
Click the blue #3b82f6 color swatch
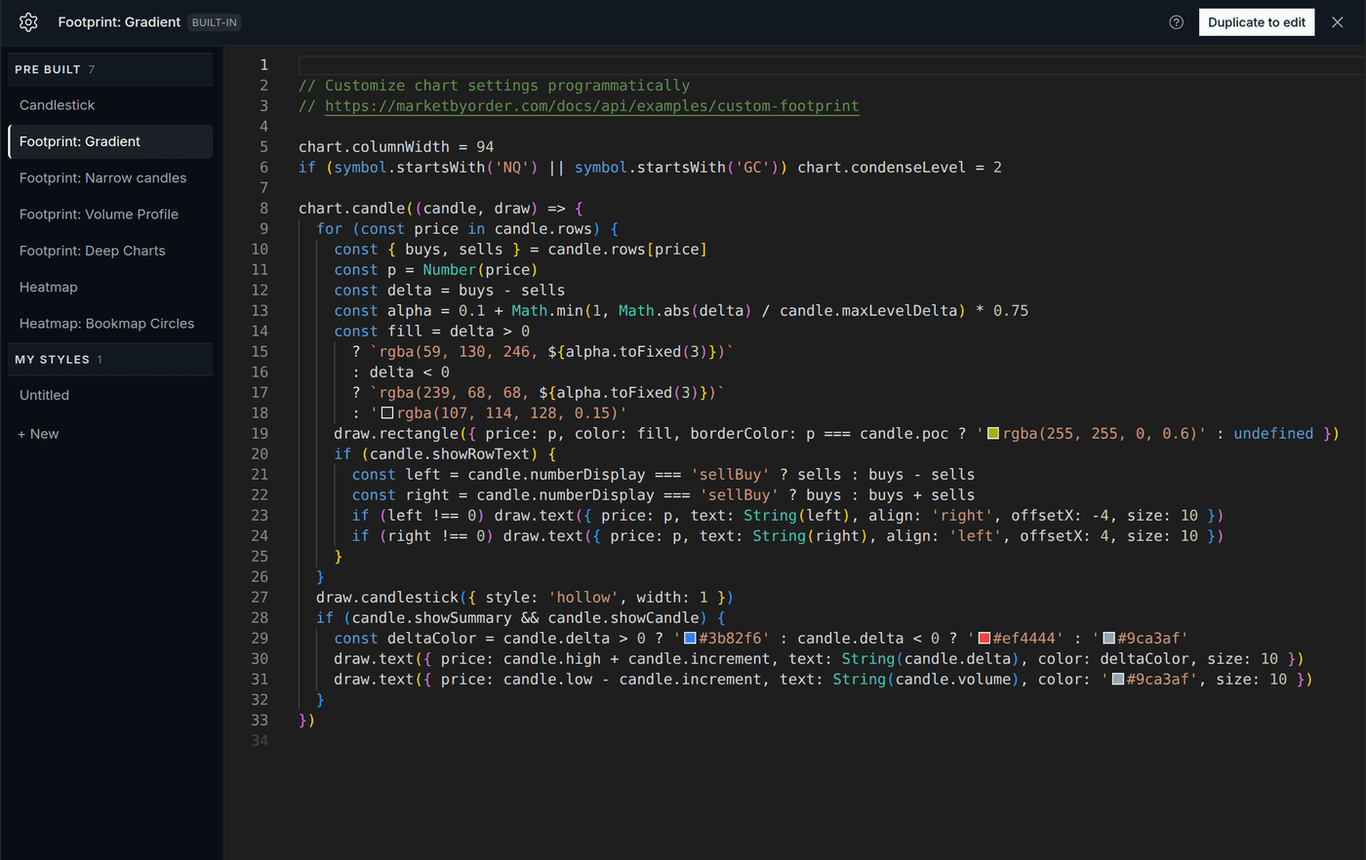point(690,639)
